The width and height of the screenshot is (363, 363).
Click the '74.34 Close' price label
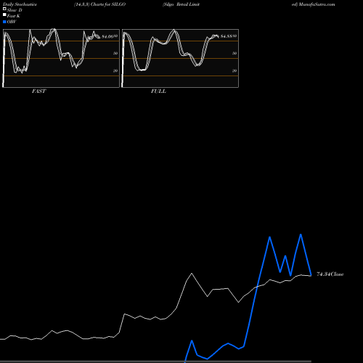(330, 274)
